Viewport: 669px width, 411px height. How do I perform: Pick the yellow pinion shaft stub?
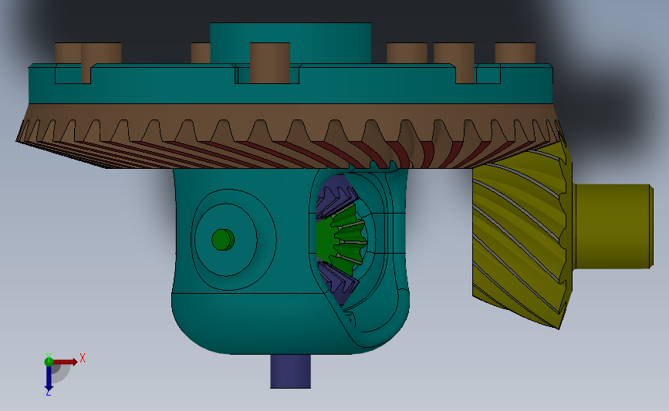613,227
